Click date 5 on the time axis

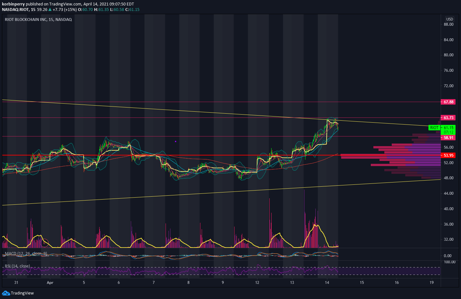click(84, 283)
